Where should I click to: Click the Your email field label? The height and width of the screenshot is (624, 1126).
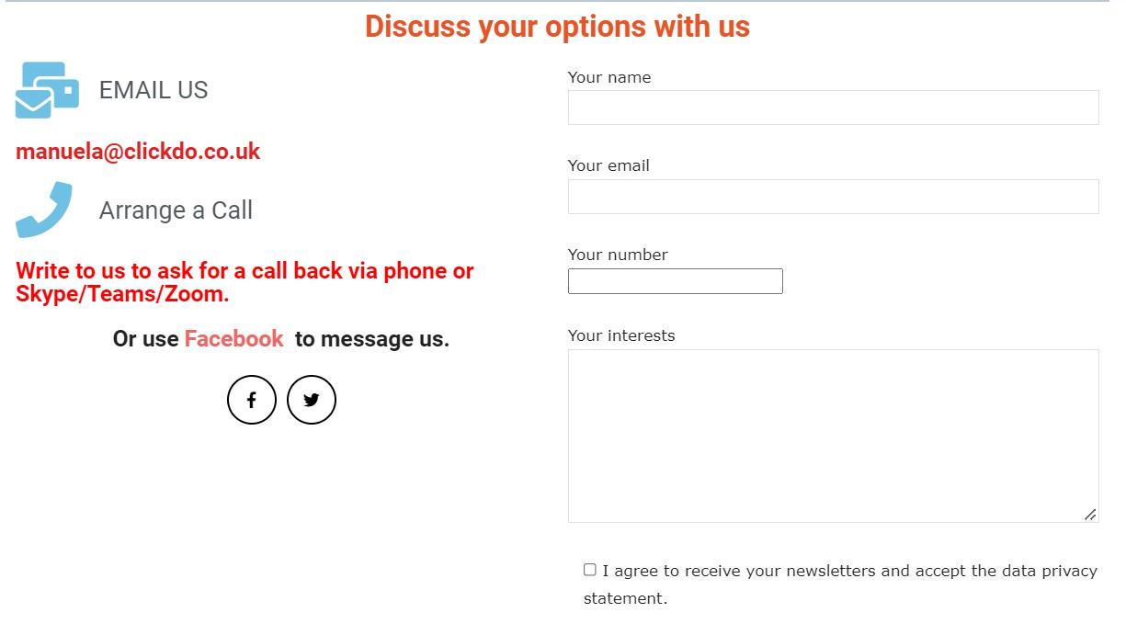[608, 165]
